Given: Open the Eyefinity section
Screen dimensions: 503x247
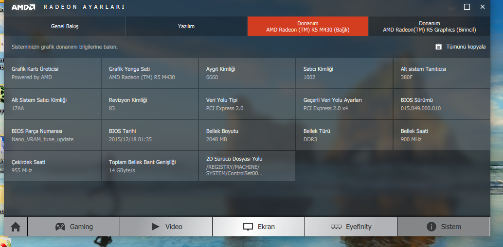Looking at the screenshot, I should point(351,227).
